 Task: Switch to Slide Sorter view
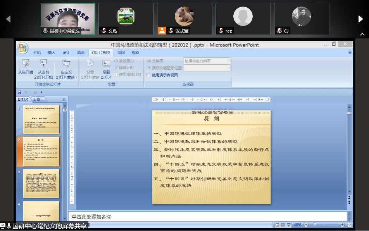283,225
